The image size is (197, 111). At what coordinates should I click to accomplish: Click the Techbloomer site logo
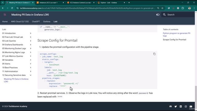tap(5, 14)
